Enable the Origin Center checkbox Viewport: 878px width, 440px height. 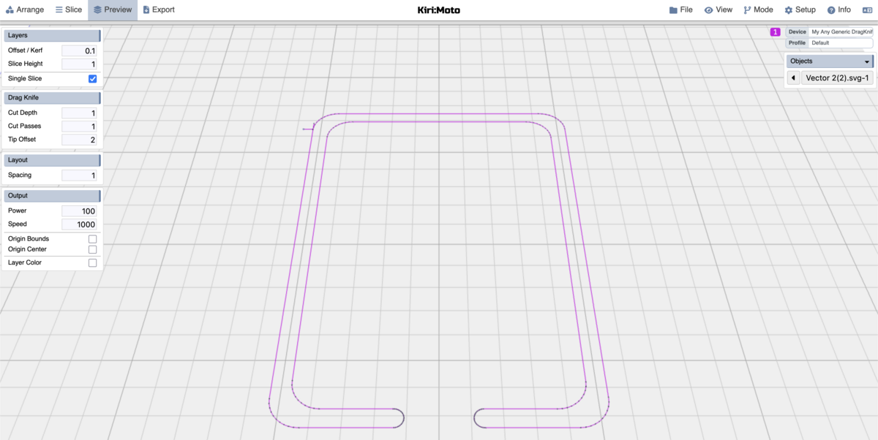92,250
